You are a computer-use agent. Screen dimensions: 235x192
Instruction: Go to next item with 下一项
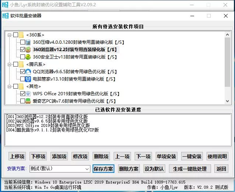(x=143, y=156)
